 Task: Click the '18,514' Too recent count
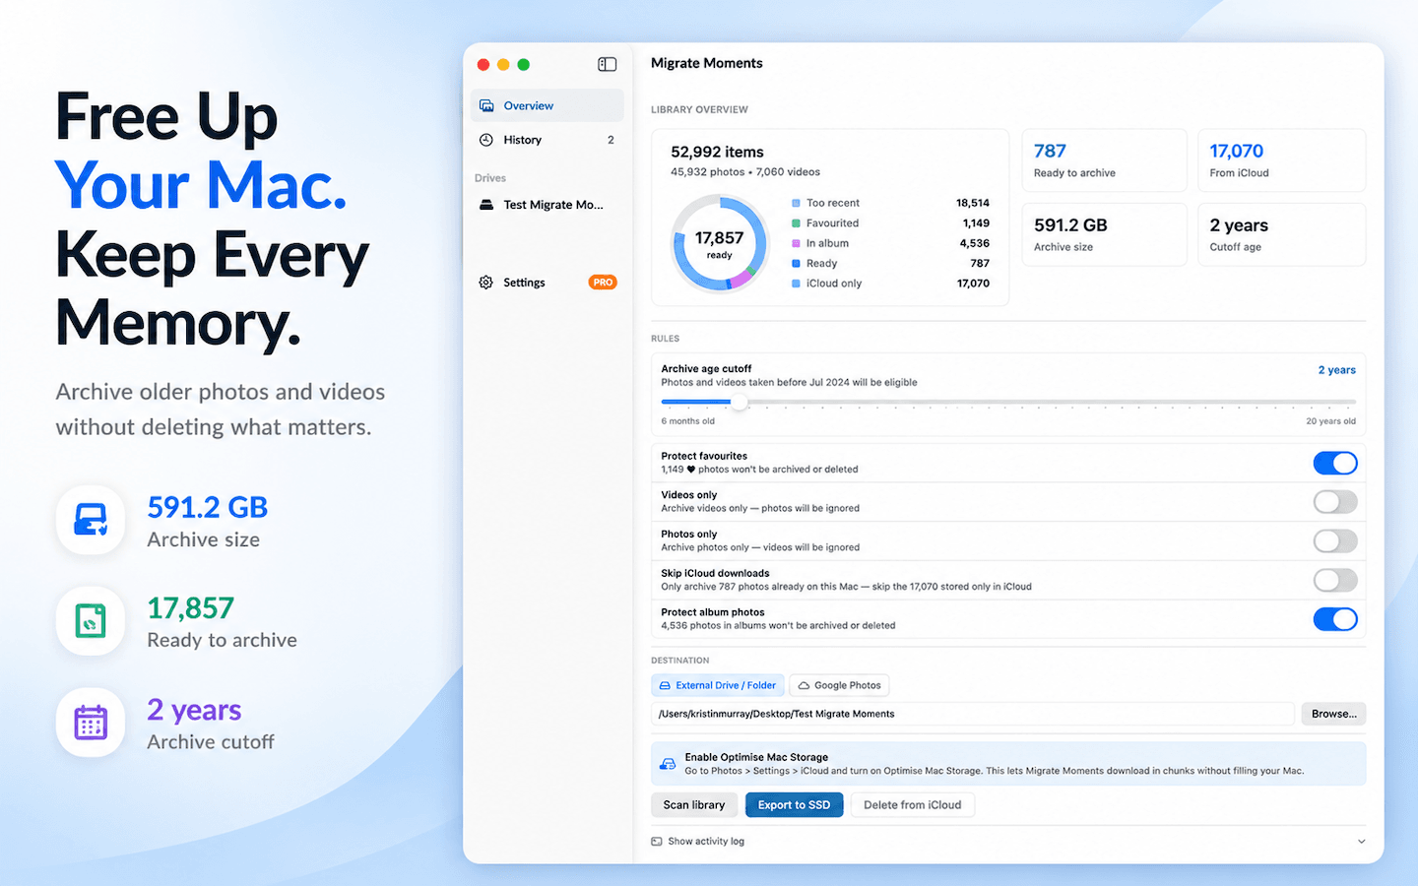click(973, 203)
